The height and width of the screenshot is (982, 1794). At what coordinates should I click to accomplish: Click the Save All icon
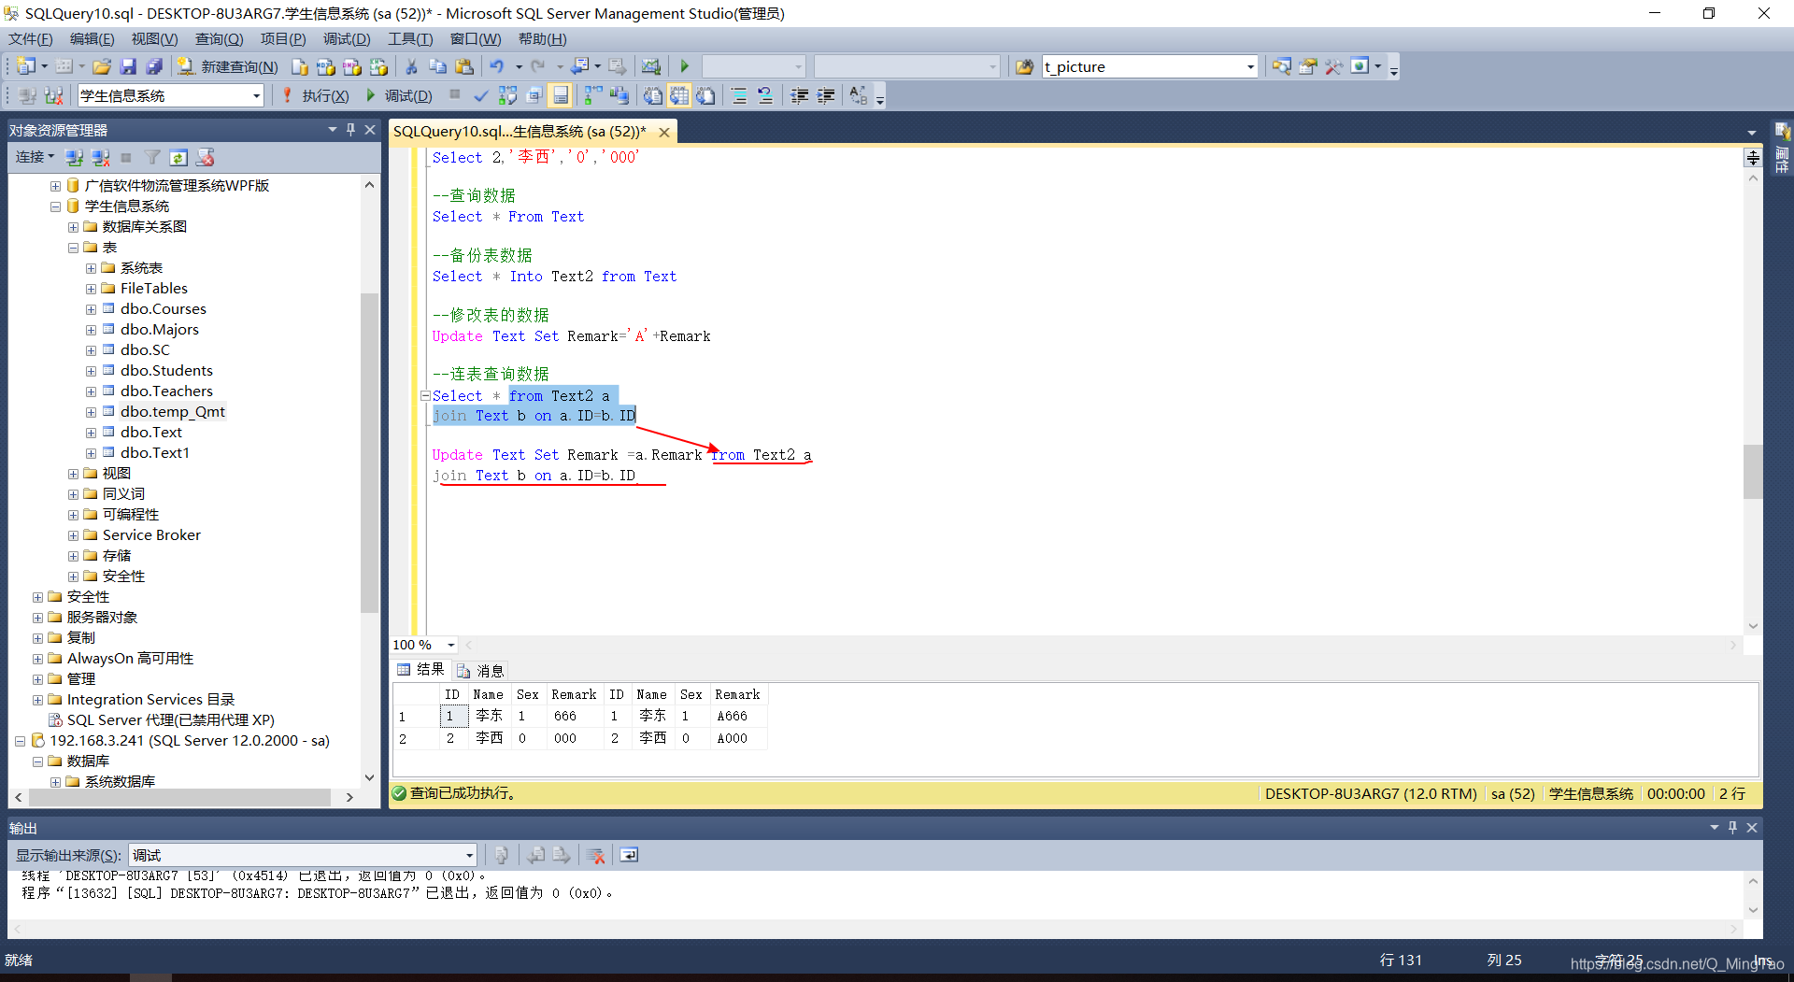pyautogui.click(x=154, y=66)
